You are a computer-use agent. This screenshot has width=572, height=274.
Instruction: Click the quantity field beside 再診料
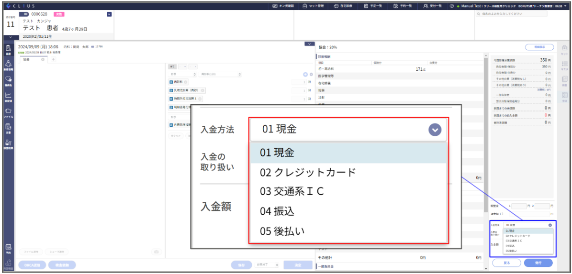300,82
